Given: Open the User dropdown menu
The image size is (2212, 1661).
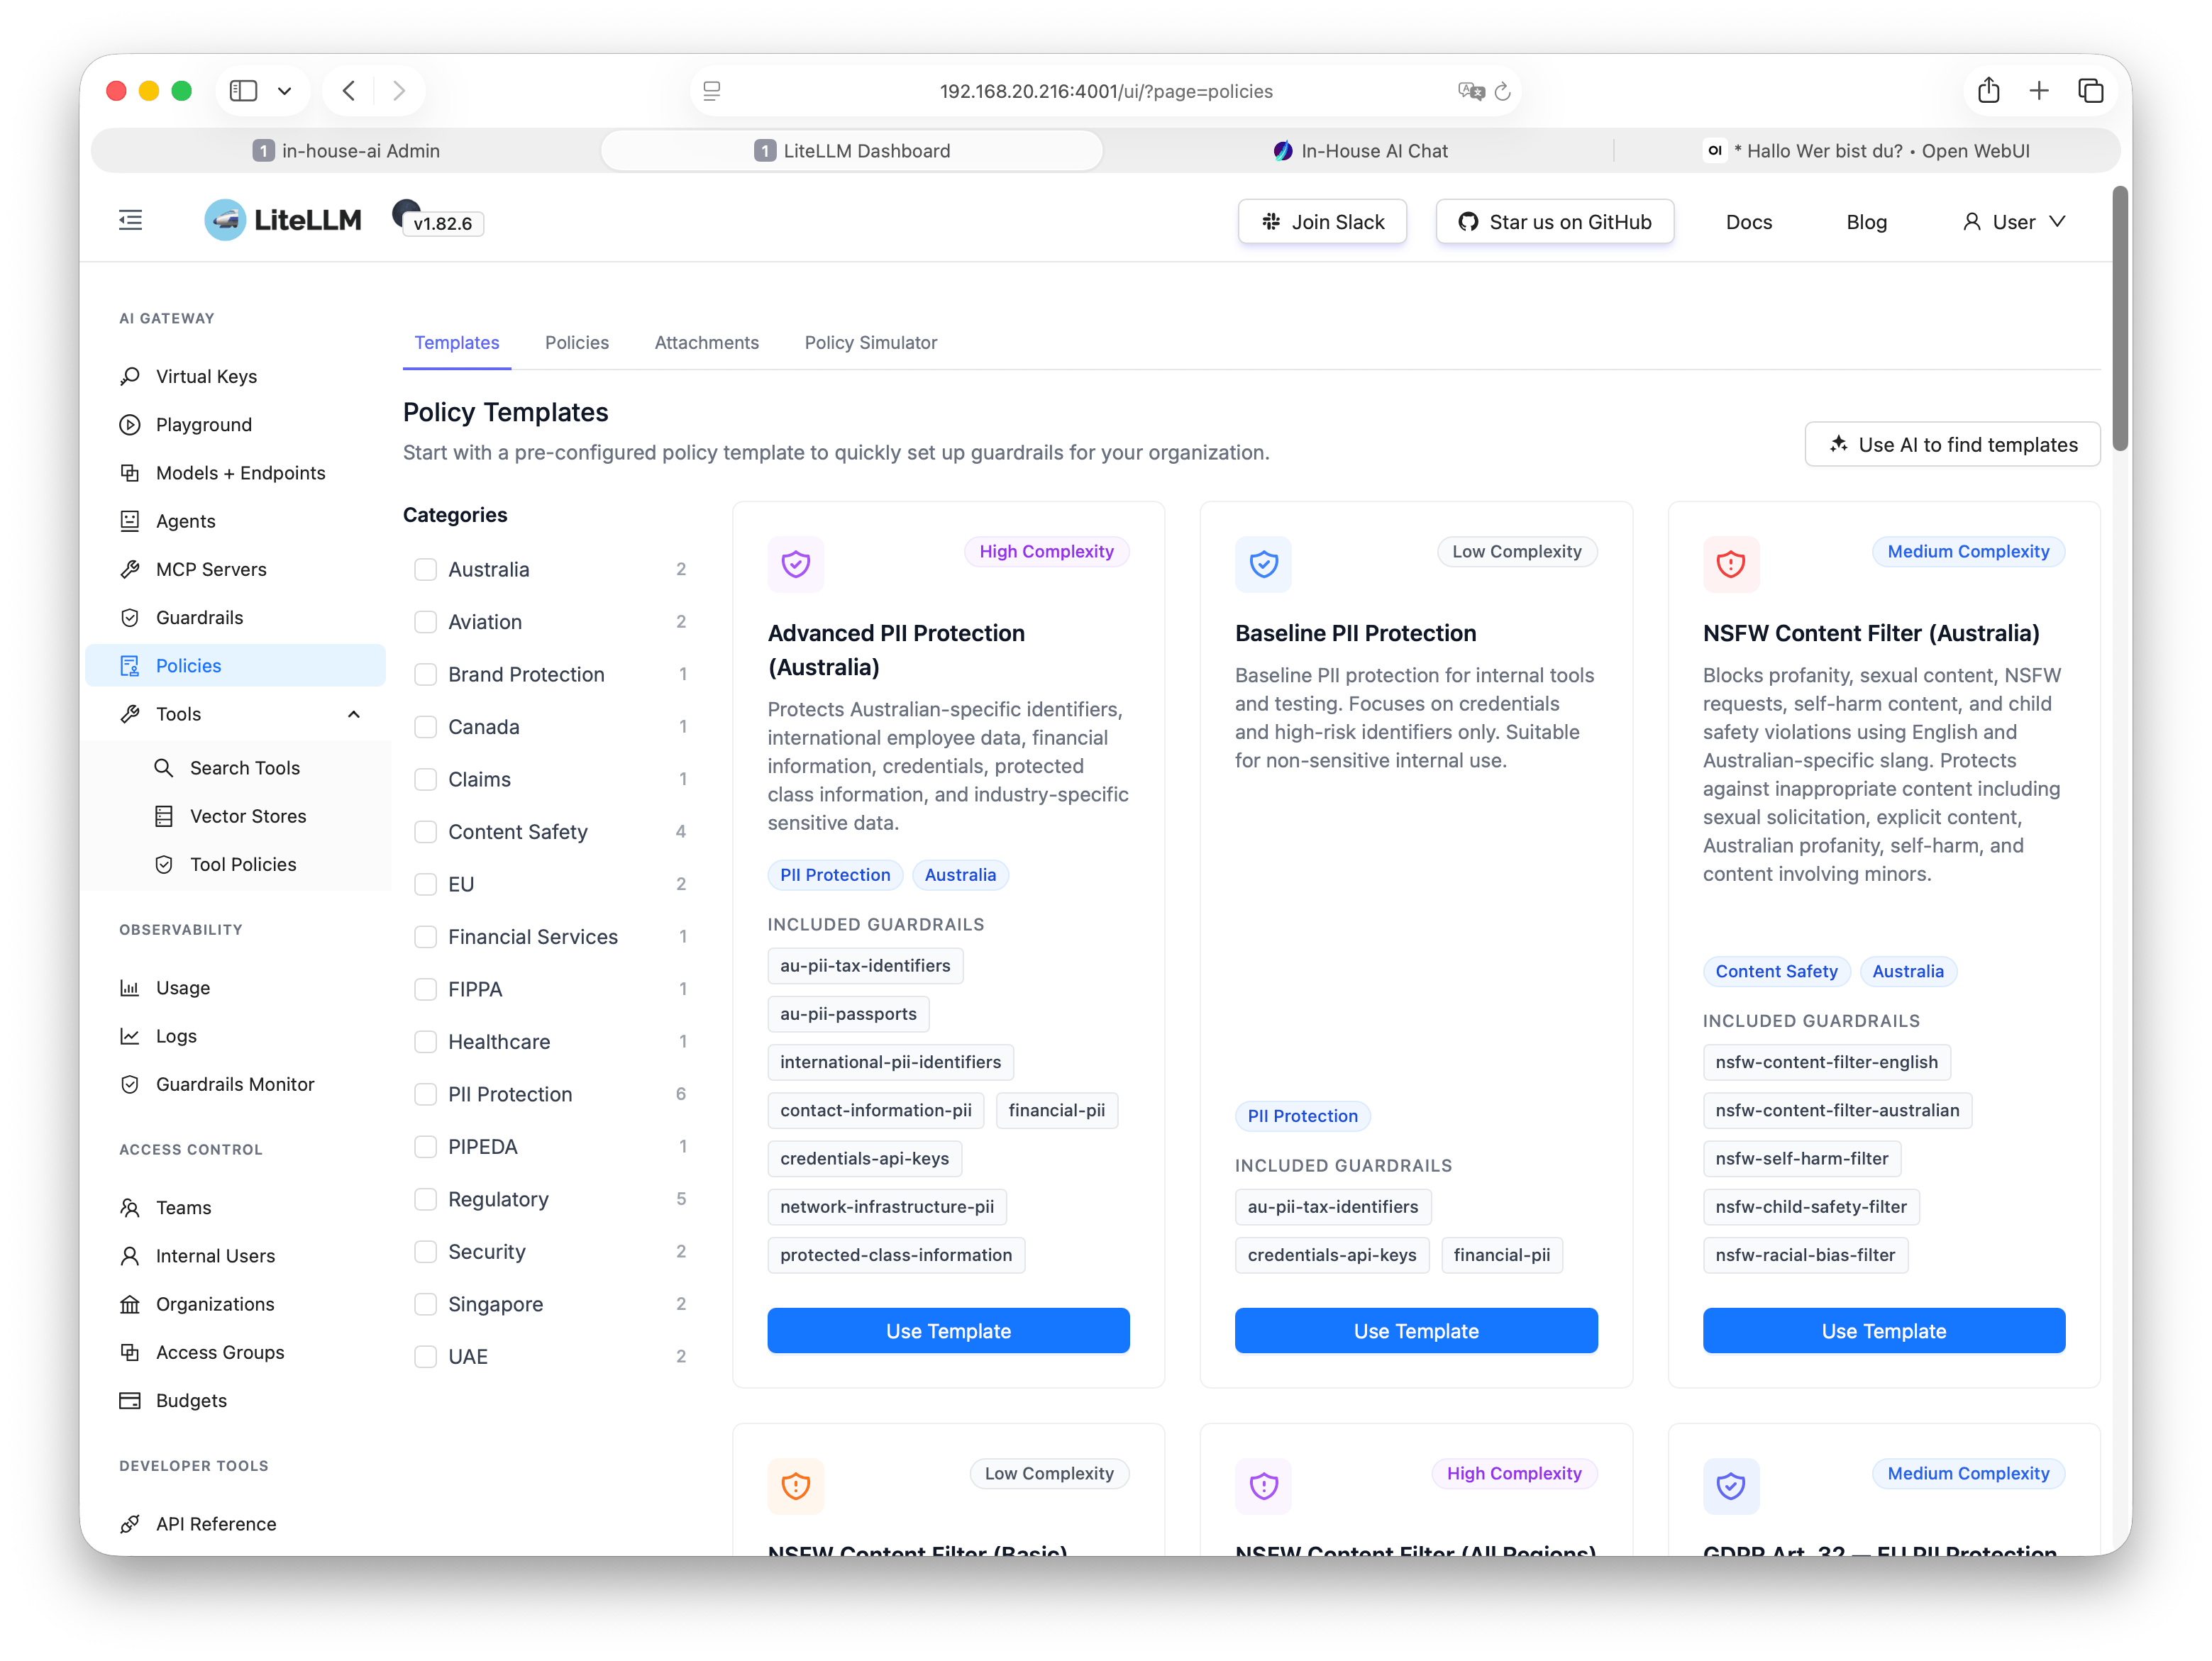Looking at the screenshot, I should [2013, 222].
